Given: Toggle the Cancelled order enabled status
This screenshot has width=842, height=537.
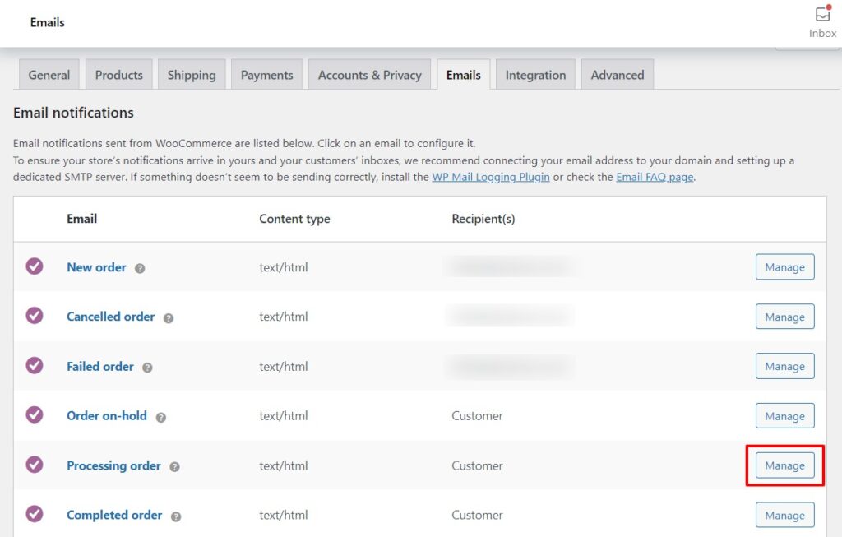Looking at the screenshot, I should pyautogui.click(x=34, y=317).
